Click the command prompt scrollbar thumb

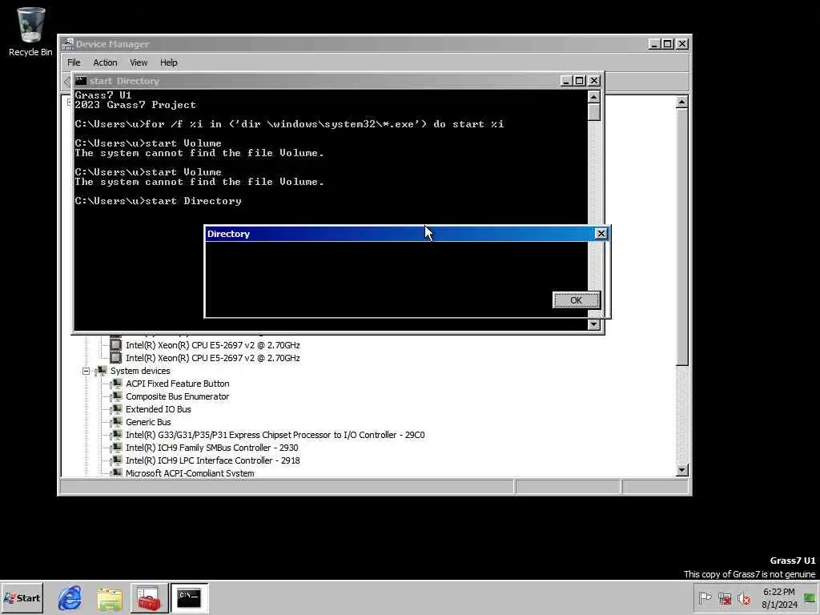593,112
